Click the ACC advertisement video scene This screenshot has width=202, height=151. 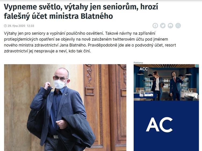click(166, 82)
